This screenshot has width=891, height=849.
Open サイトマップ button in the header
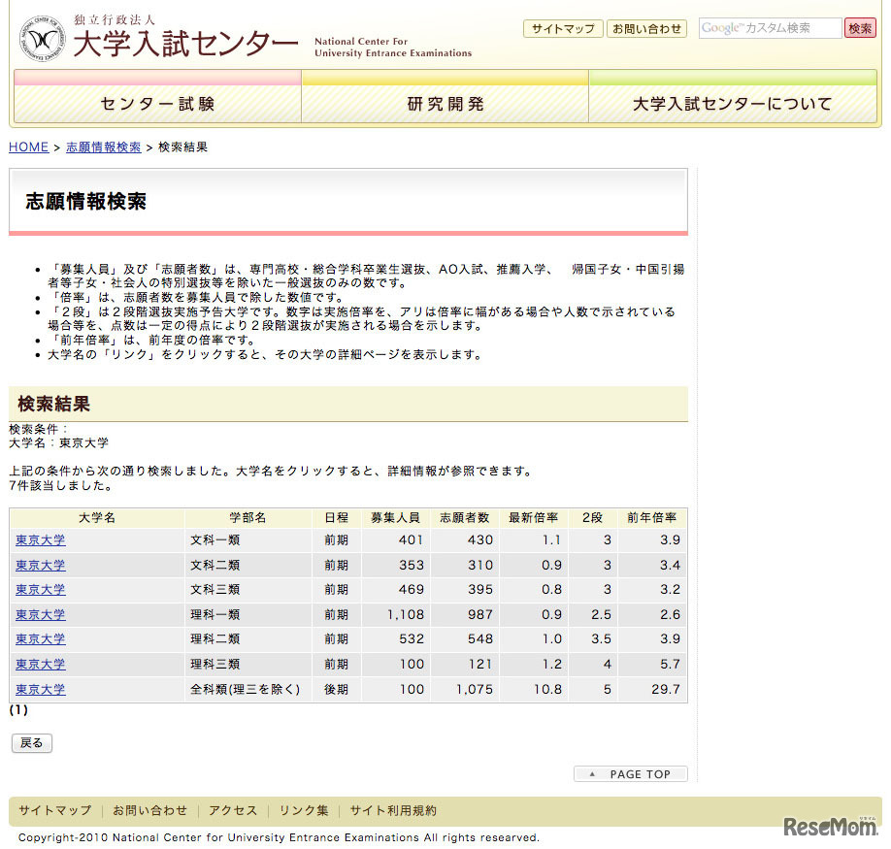point(563,29)
